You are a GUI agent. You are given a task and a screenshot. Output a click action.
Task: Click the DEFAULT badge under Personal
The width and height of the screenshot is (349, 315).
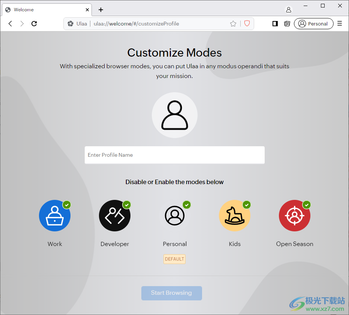coord(175,259)
